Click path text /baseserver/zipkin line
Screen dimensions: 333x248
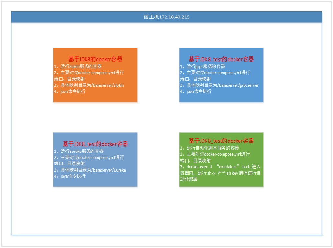tap(89, 85)
